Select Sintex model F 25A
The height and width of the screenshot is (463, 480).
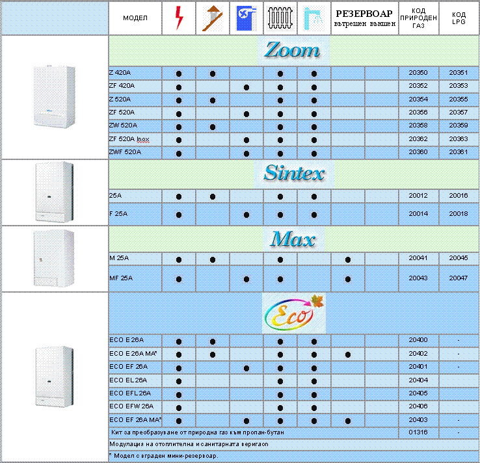(x=118, y=214)
